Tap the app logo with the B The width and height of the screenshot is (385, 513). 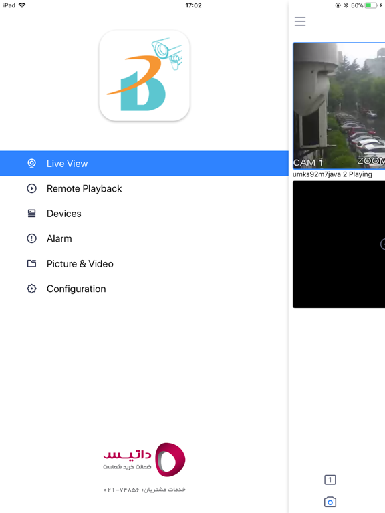(x=144, y=75)
